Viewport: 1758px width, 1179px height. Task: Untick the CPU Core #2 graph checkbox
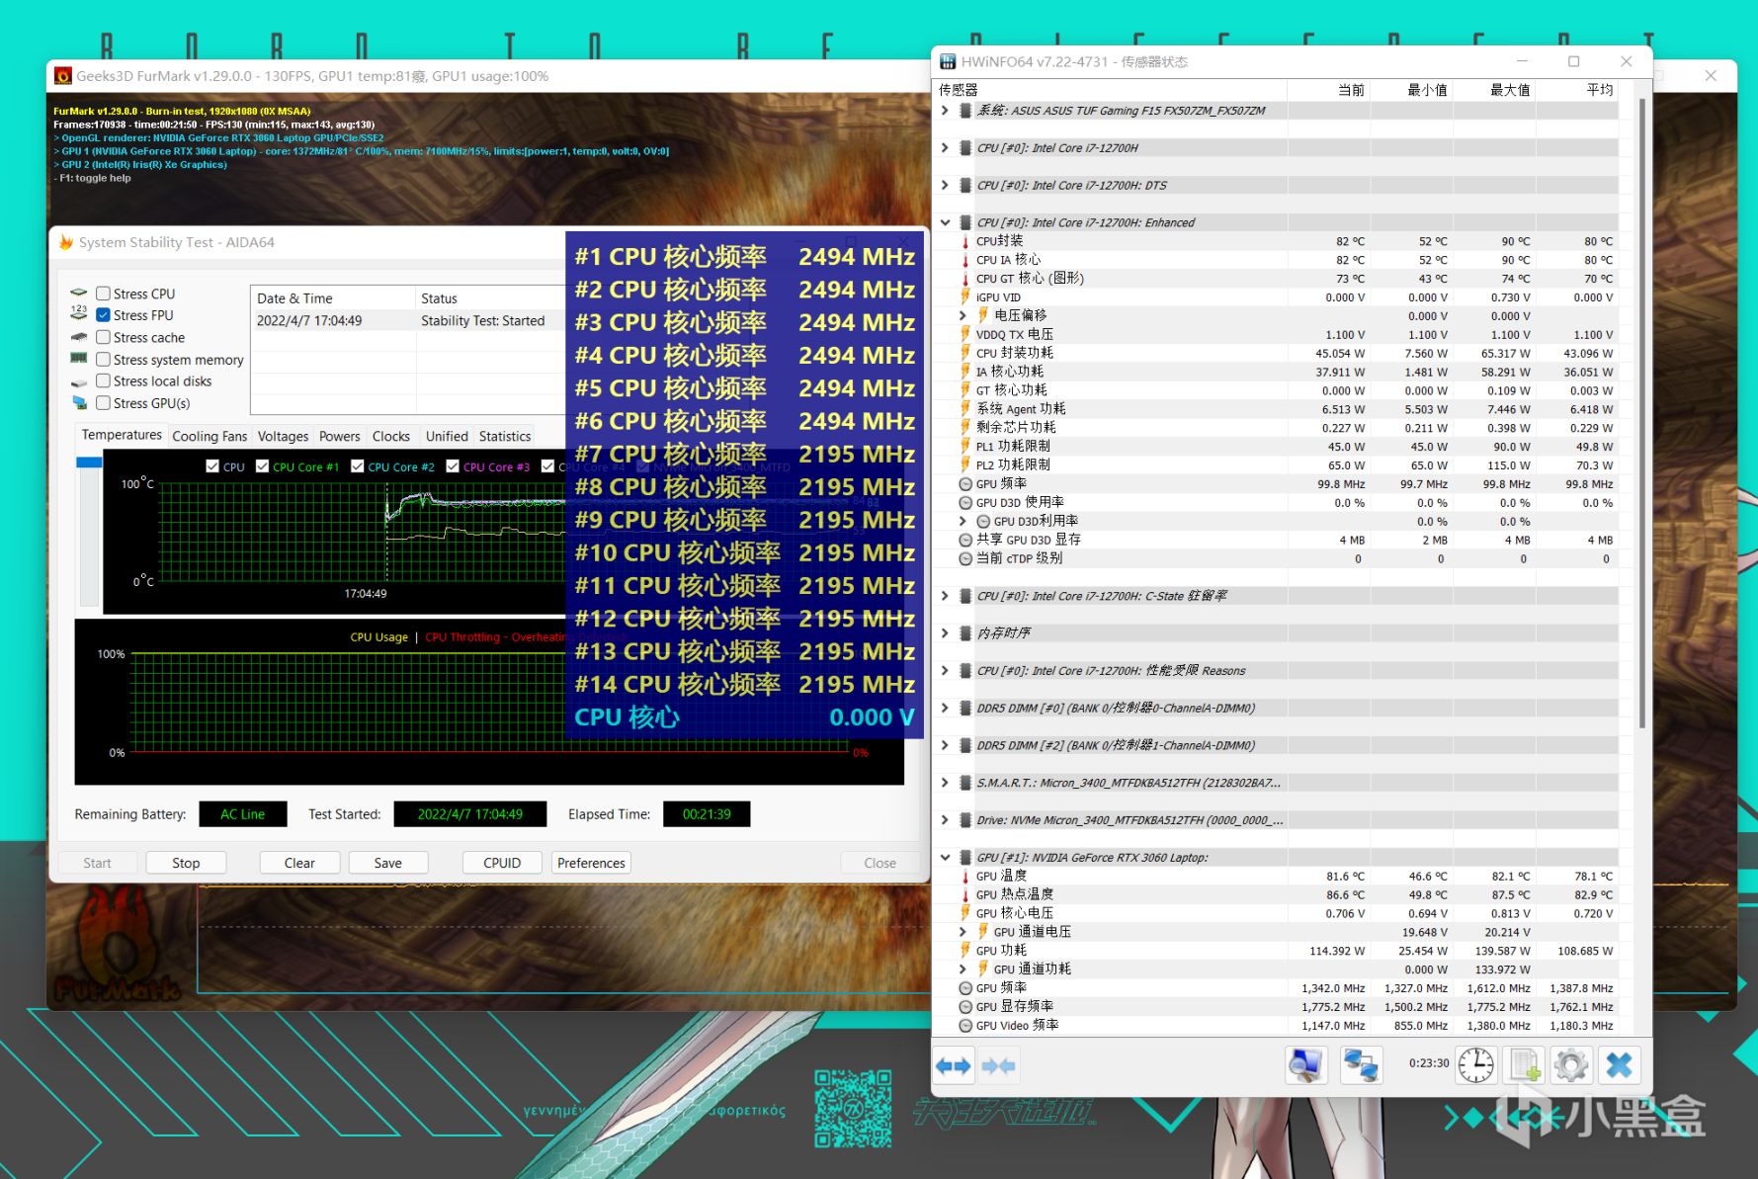coord(358,466)
